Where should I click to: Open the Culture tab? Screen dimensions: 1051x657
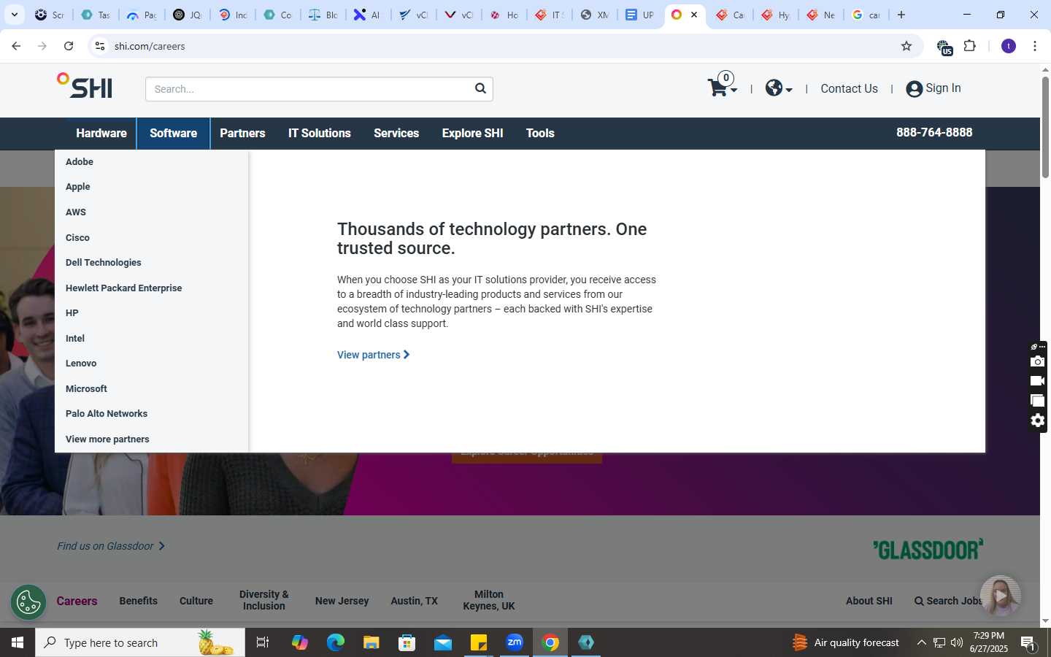tap(196, 601)
